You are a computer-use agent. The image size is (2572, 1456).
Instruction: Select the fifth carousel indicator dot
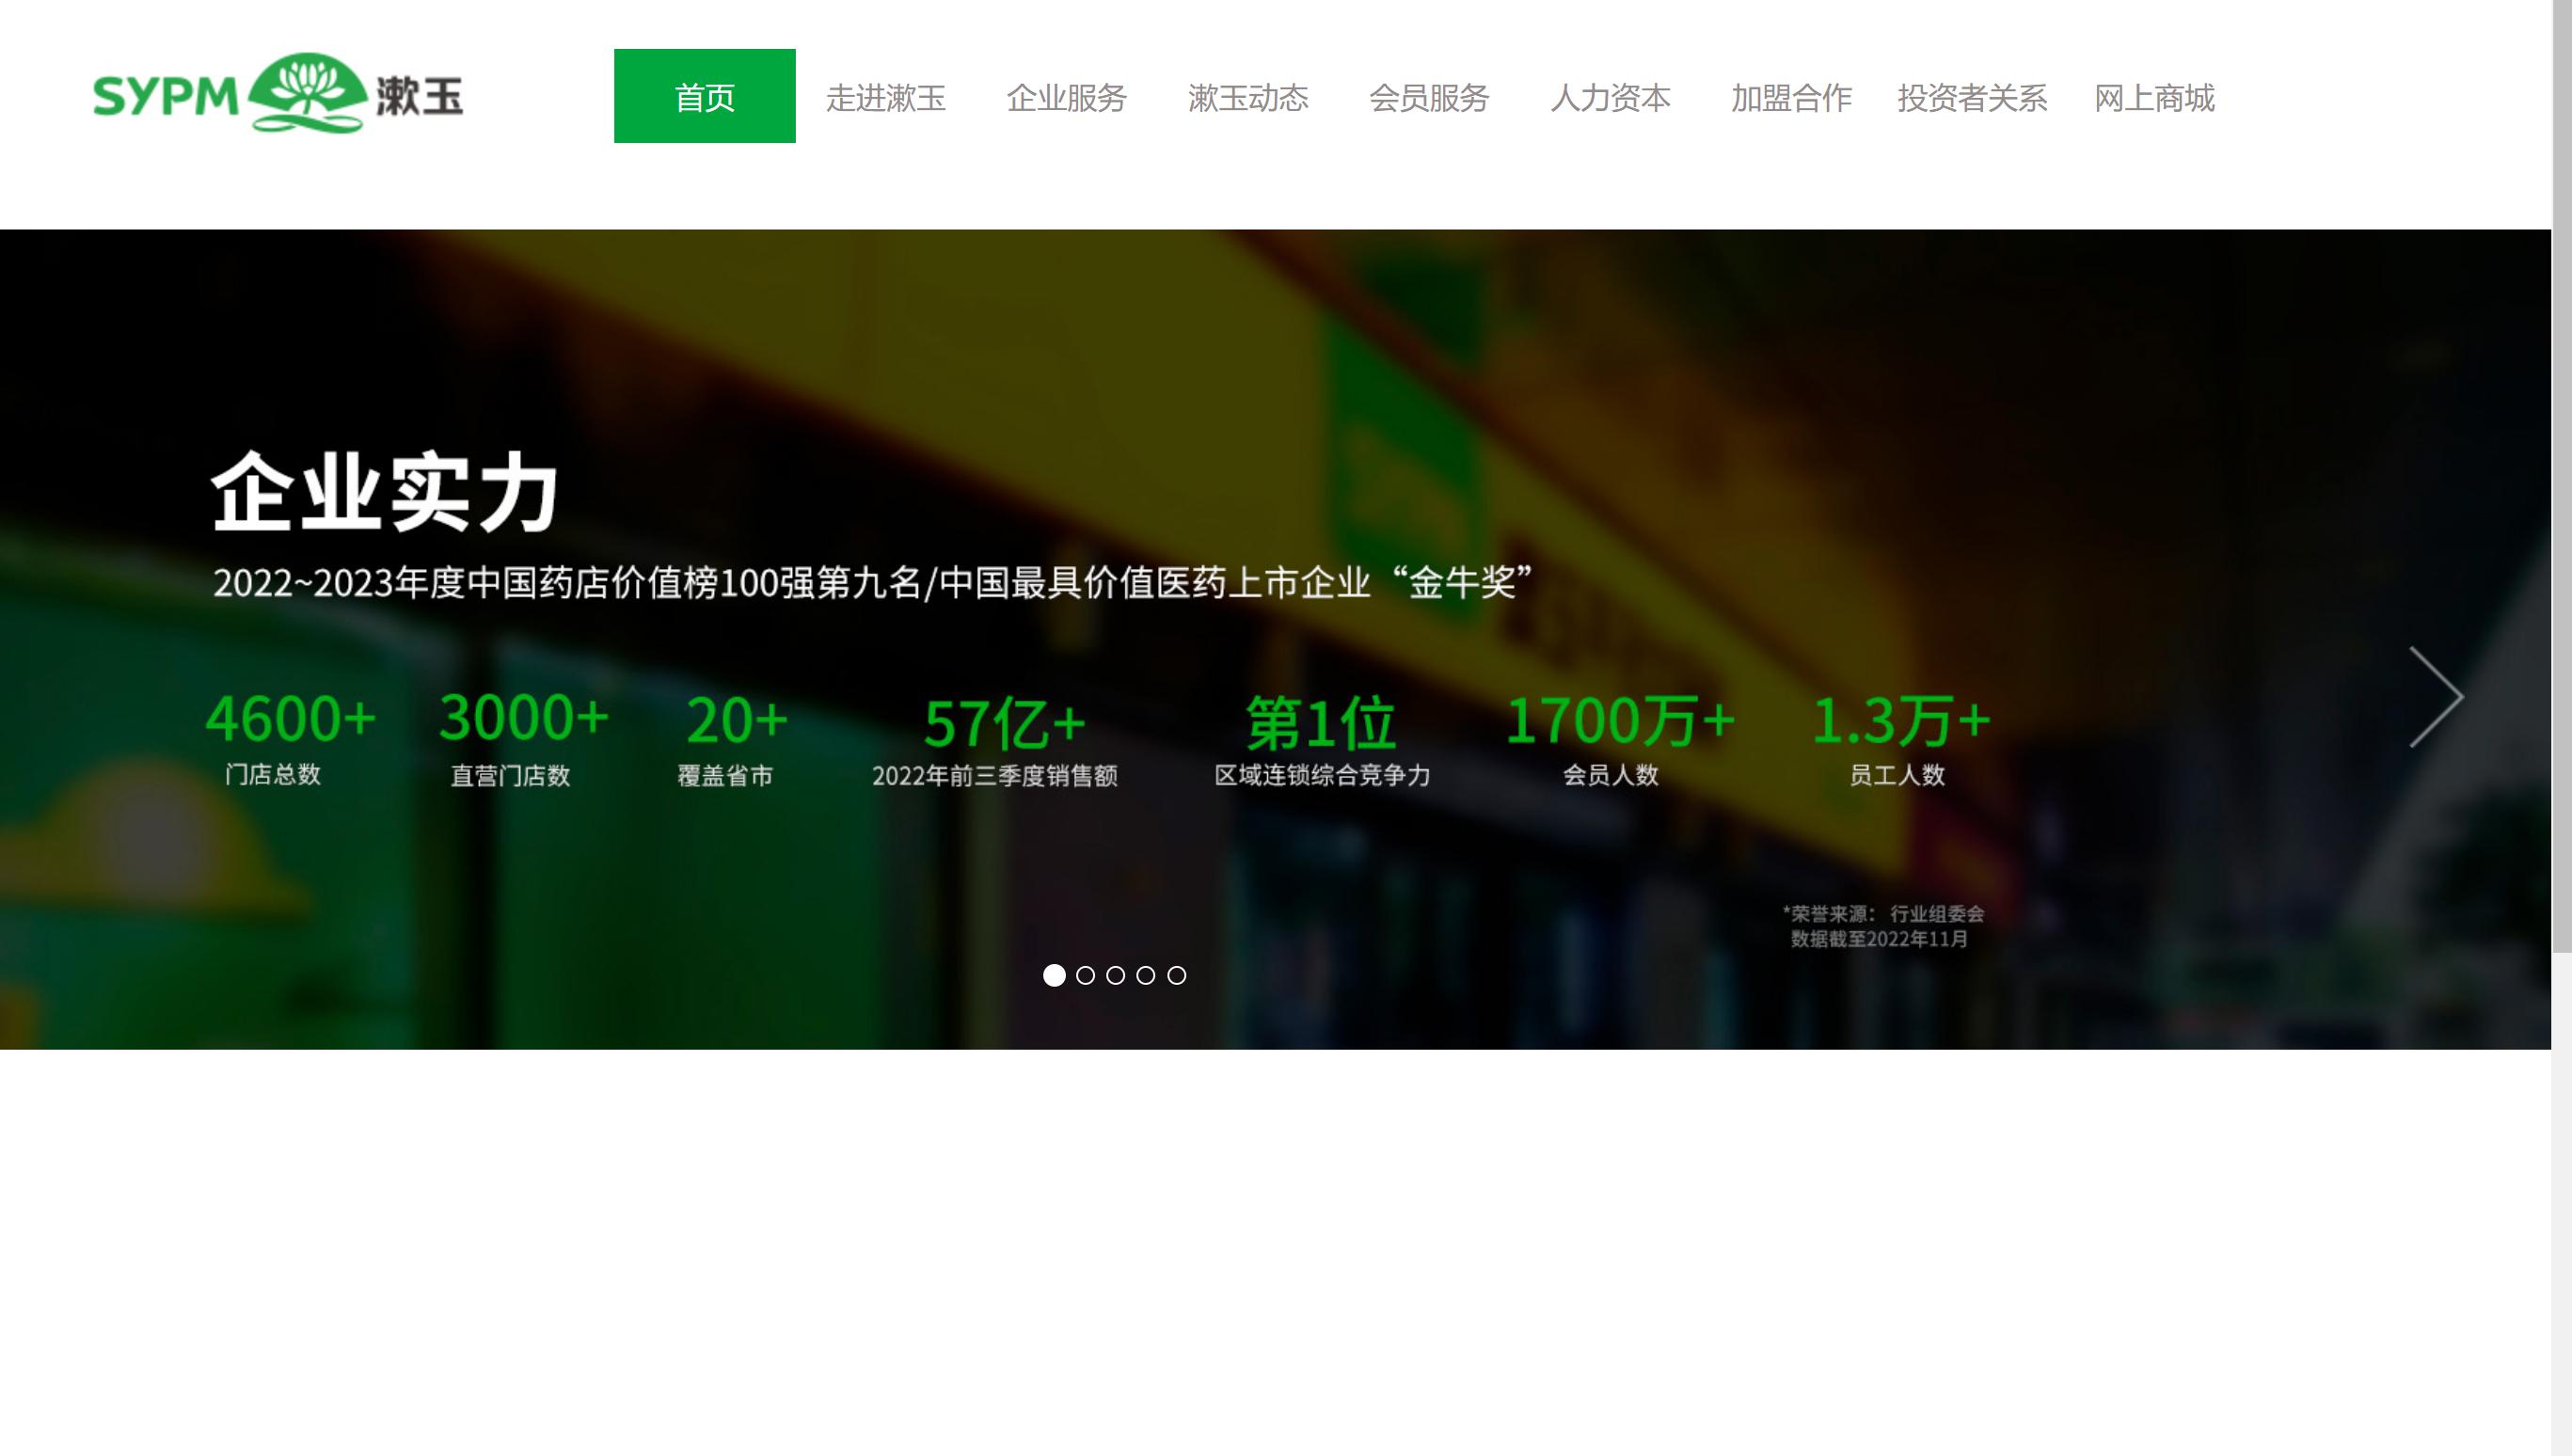(1176, 976)
